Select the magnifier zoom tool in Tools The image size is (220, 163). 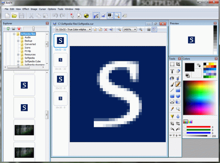tap(178, 109)
